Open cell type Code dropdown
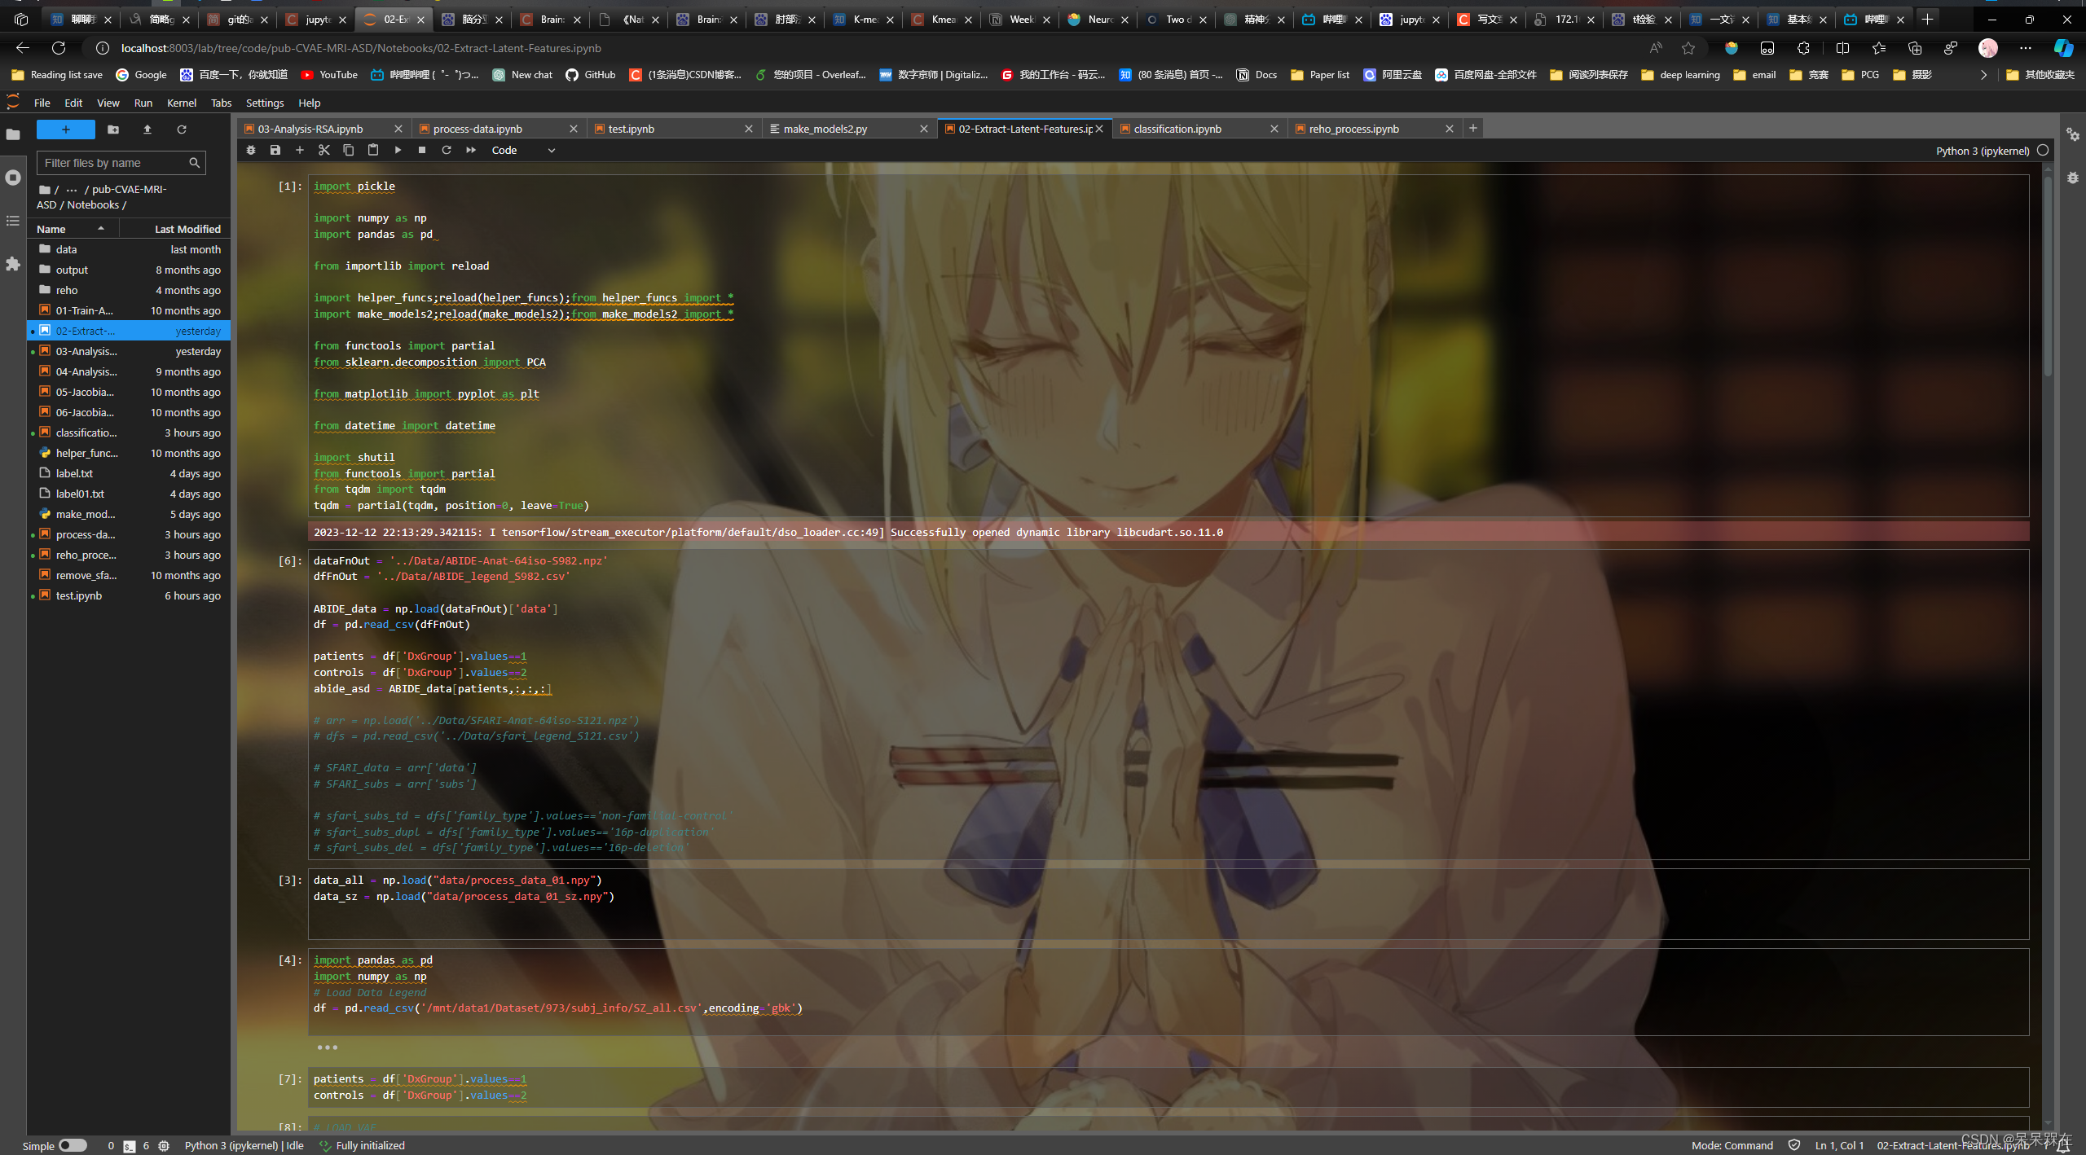This screenshot has width=2086, height=1155. [523, 151]
